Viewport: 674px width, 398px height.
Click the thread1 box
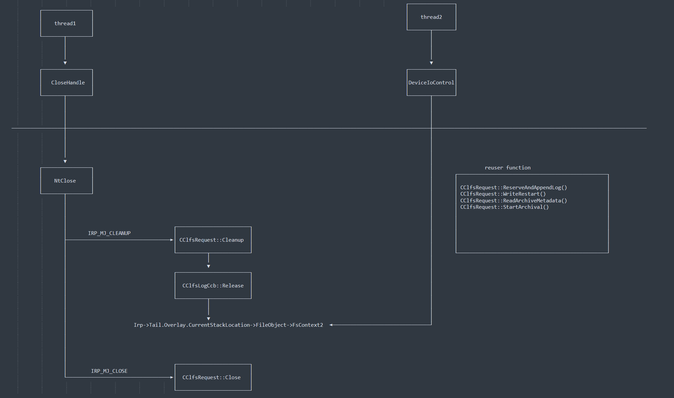pyautogui.click(x=66, y=23)
